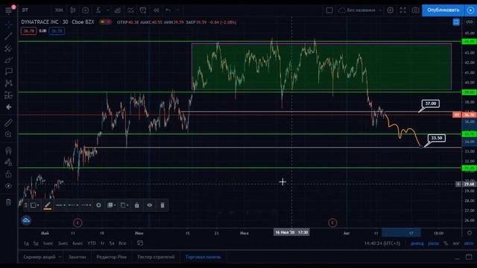Open the line thickness dropdown

point(60,205)
